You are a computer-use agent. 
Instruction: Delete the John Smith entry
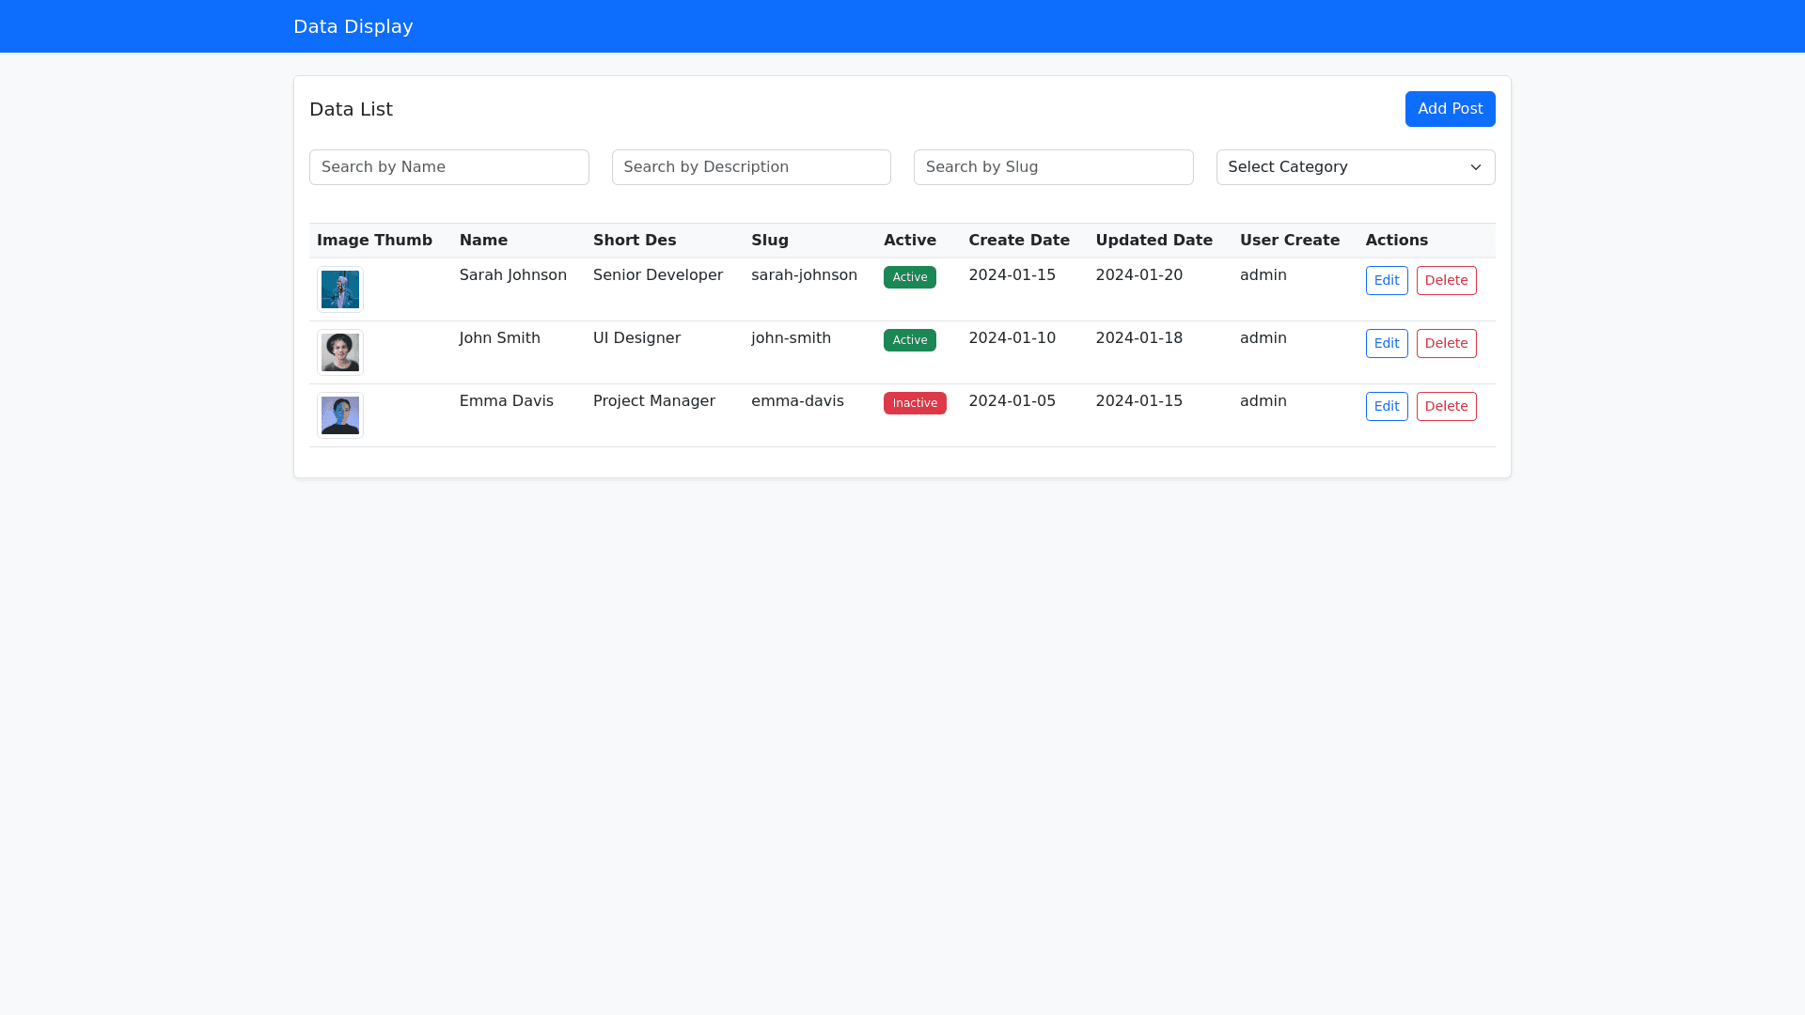click(x=1446, y=343)
